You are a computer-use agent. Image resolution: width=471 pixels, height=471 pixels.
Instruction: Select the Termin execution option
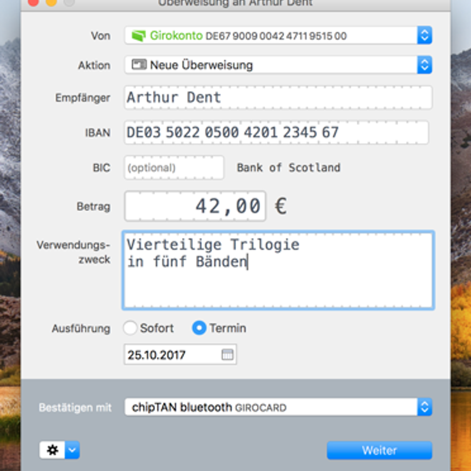point(199,328)
